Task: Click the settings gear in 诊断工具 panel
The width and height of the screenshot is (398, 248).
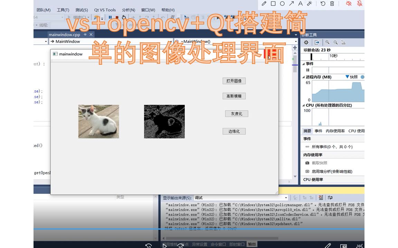Action: tap(306, 42)
